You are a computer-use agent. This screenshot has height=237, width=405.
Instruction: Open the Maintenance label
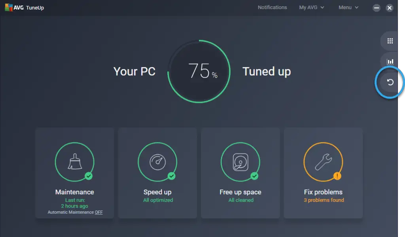[75, 192]
